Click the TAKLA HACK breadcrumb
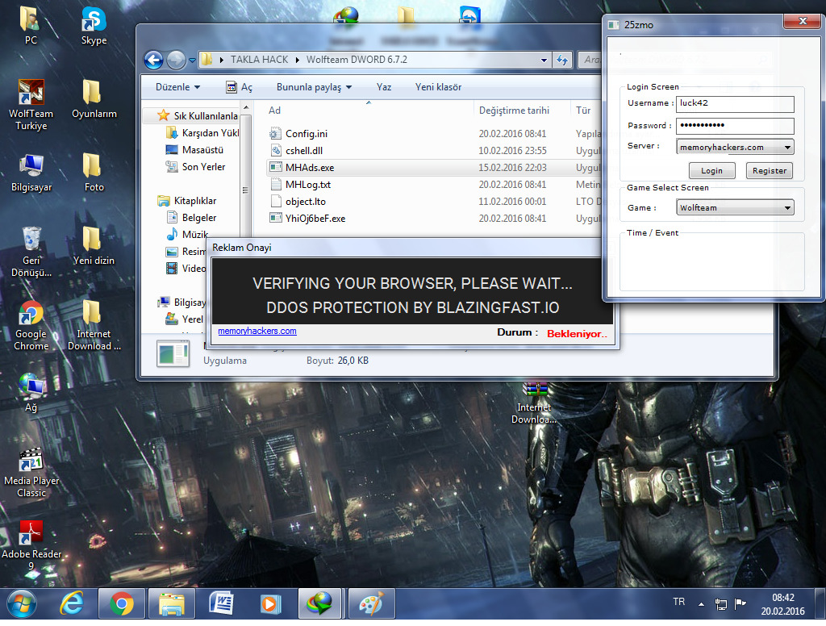This screenshot has width=826, height=626. pos(259,60)
